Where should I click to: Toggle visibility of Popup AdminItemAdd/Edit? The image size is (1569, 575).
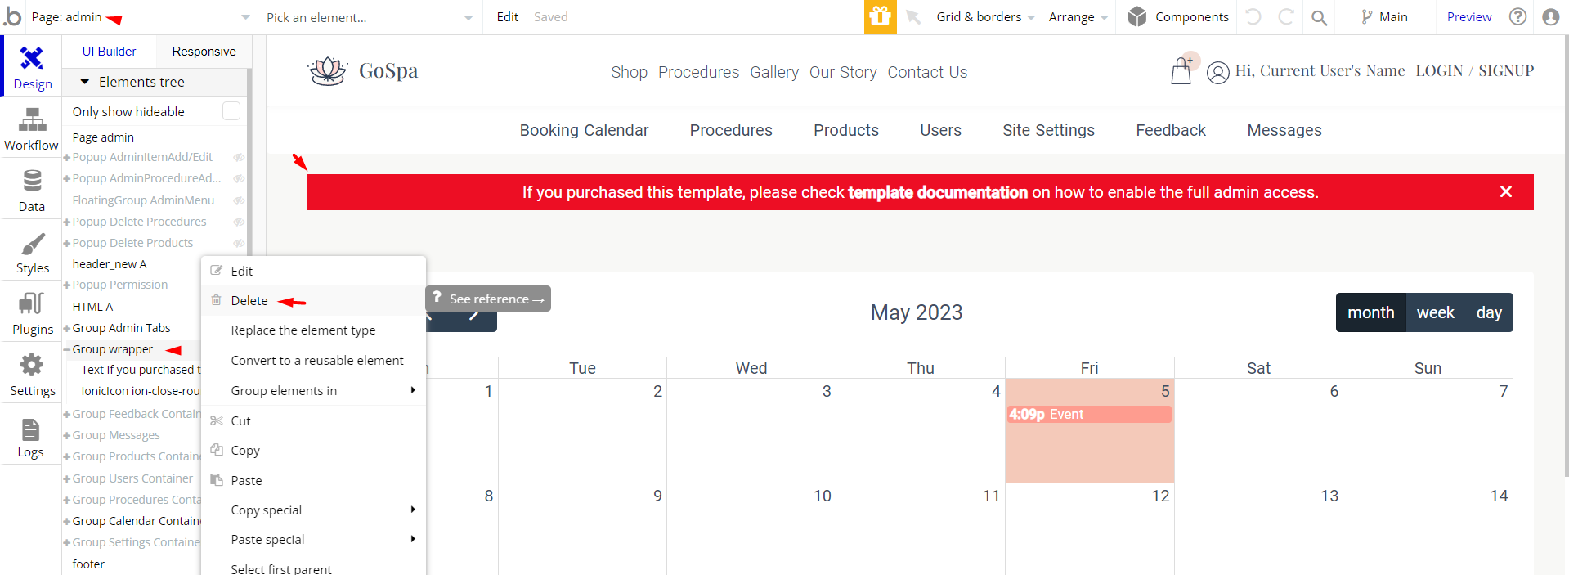[239, 157]
